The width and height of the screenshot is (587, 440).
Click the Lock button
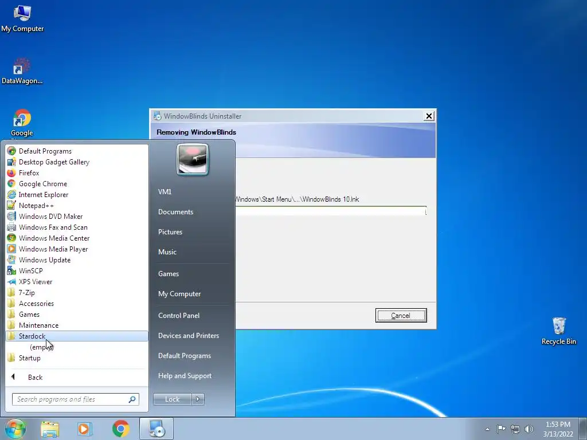pos(172,399)
